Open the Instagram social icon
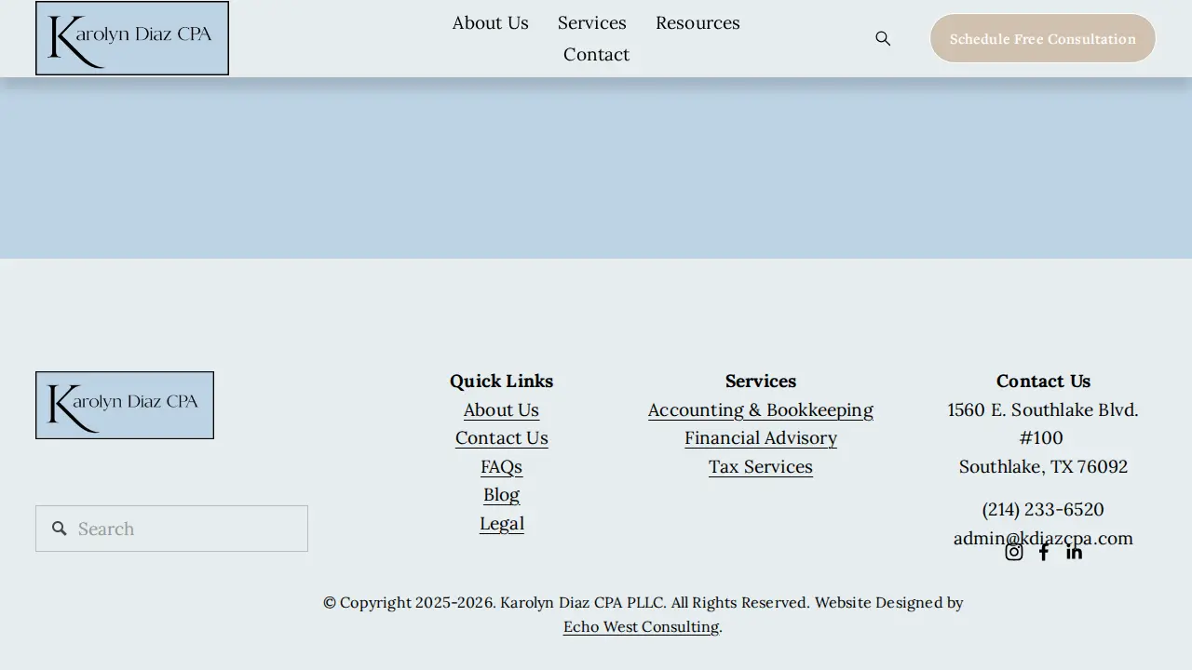The height and width of the screenshot is (670, 1192). pyautogui.click(x=1014, y=552)
